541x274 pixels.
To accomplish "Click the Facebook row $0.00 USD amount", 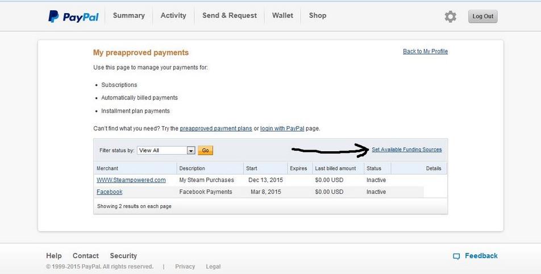I will 329,192.
